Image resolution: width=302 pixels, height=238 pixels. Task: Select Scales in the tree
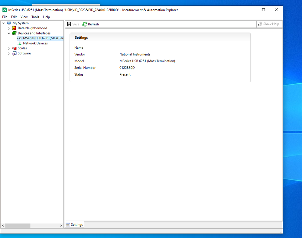22,48
